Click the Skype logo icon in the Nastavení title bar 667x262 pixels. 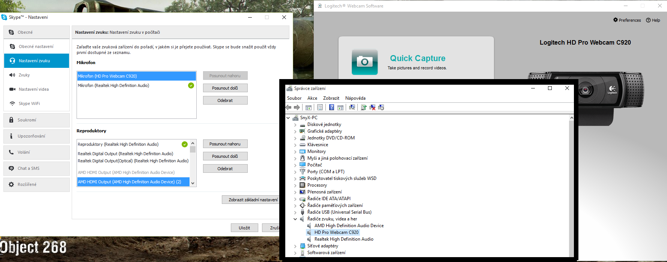[x=4, y=17]
